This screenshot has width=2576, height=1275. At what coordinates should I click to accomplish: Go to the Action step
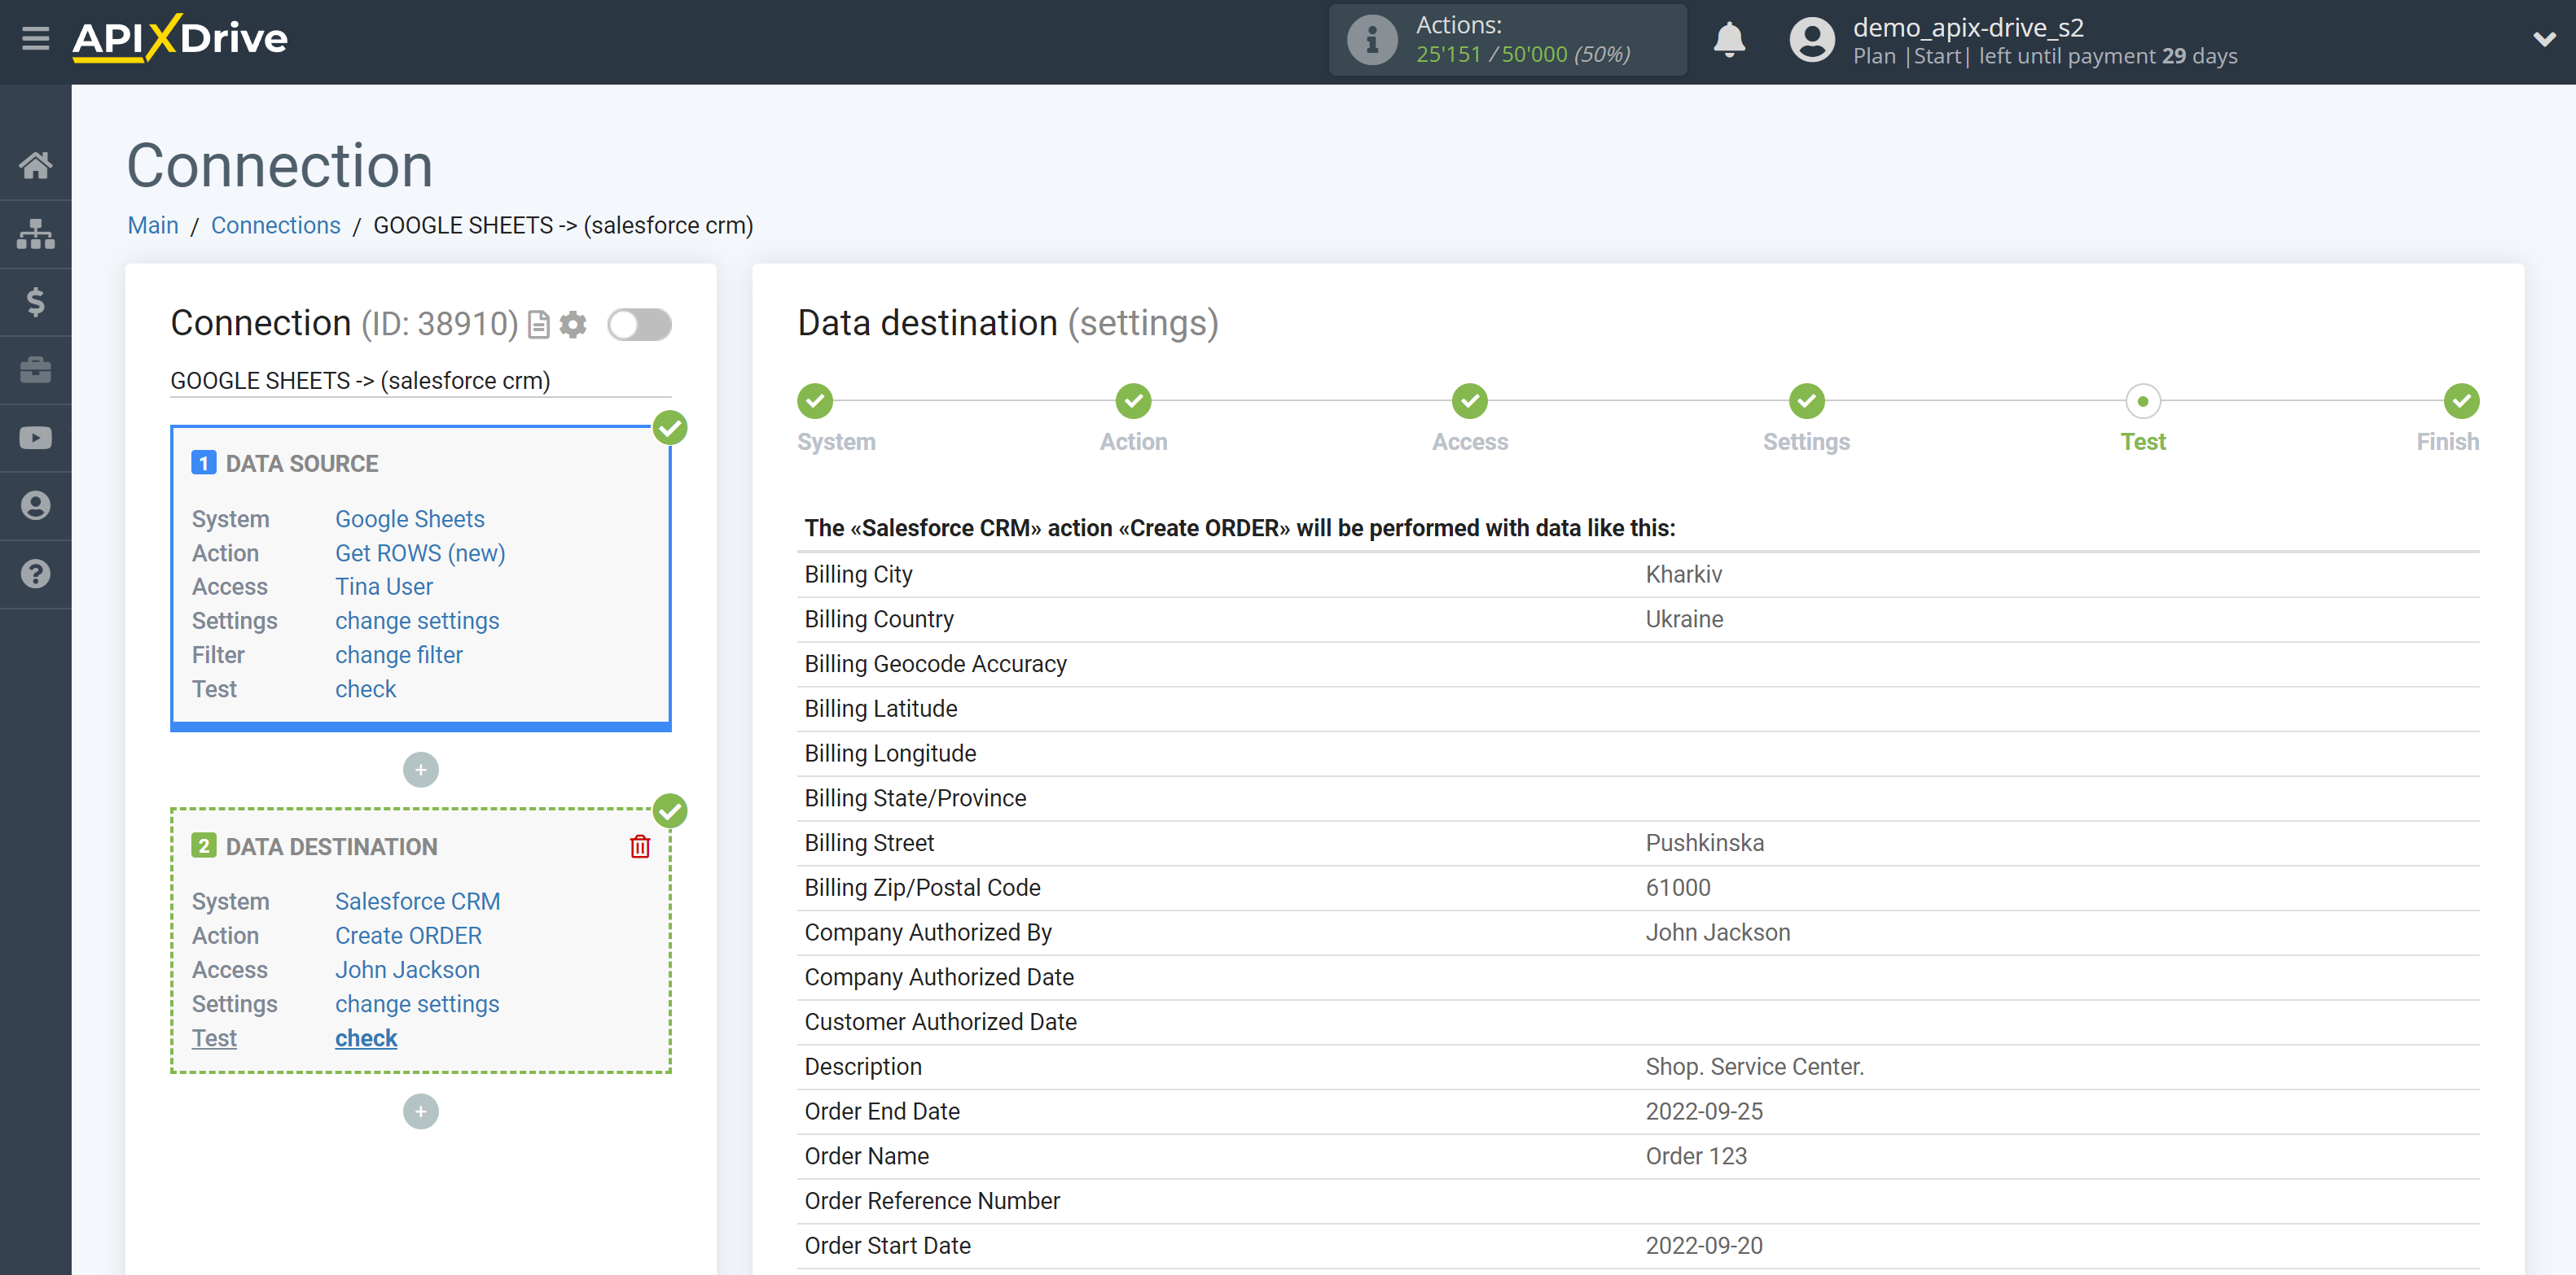pos(1133,402)
